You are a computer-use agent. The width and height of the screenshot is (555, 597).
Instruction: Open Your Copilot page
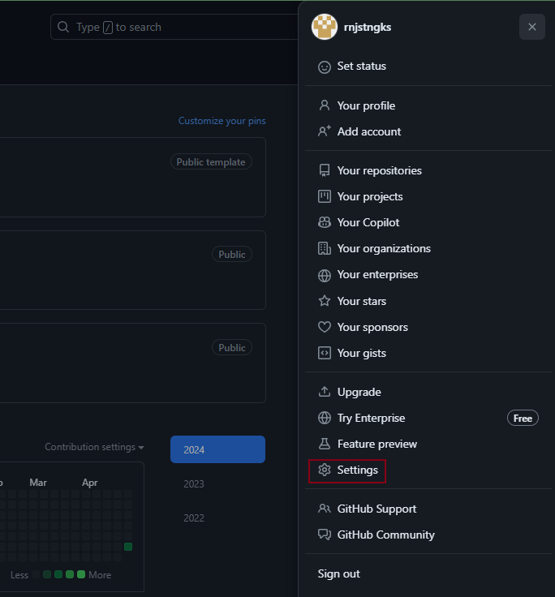tap(428, 222)
